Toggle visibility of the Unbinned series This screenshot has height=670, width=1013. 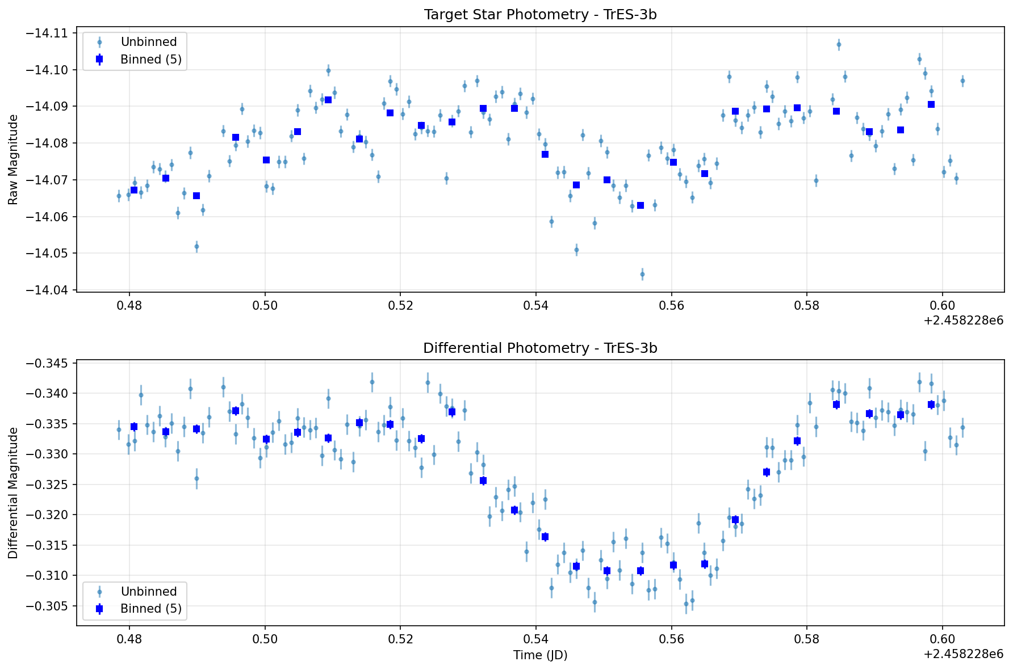148,41
